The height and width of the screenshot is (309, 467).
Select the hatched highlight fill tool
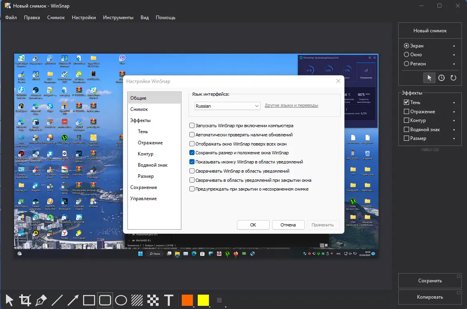[137, 300]
